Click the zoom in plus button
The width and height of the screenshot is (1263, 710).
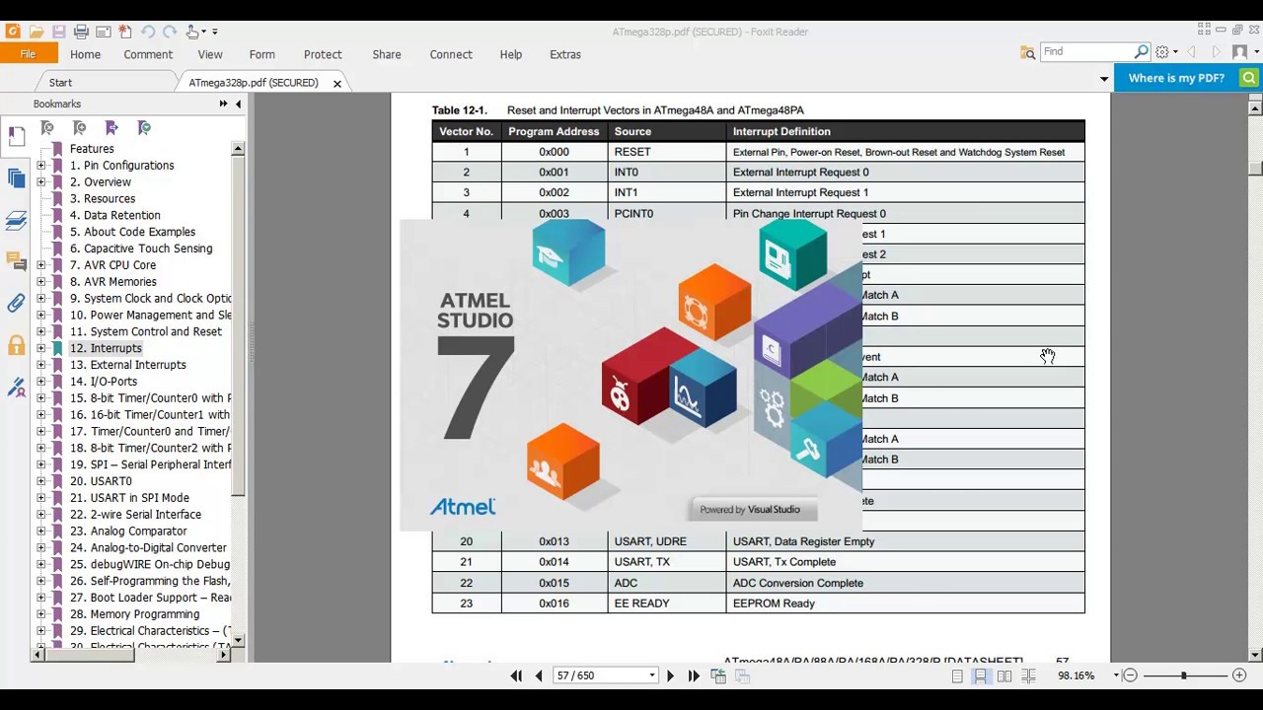click(1239, 675)
